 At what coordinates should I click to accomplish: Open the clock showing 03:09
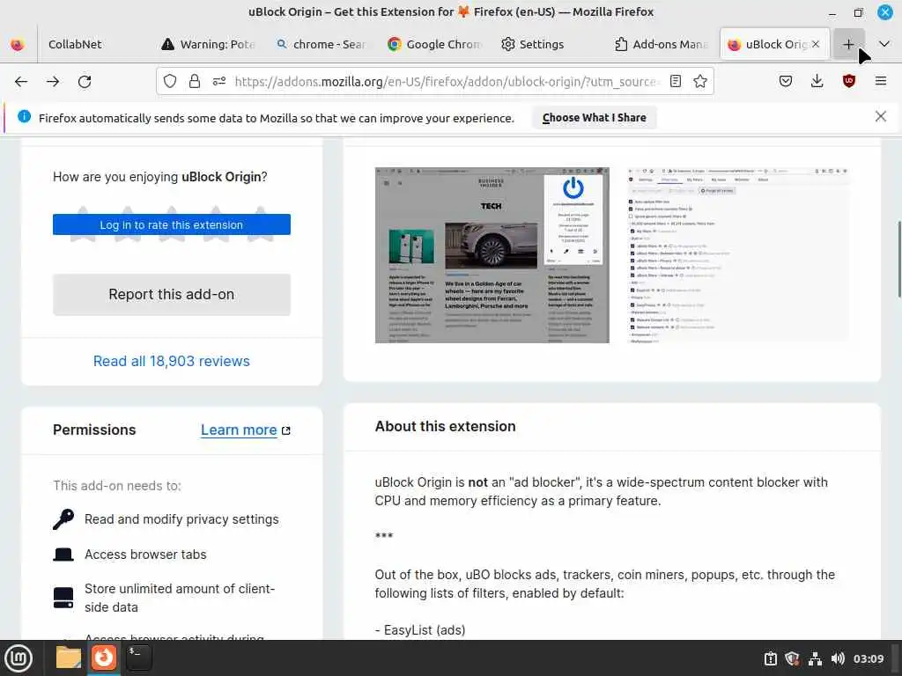pos(868,658)
